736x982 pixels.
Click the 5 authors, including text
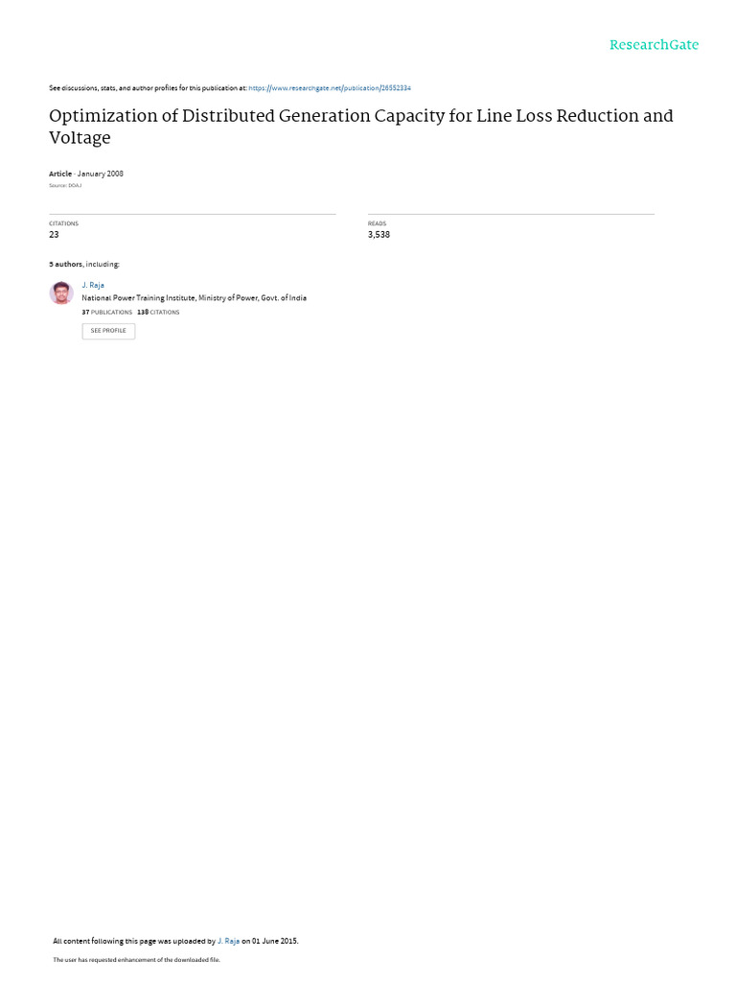pyautogui.click(x=84, y=265)
